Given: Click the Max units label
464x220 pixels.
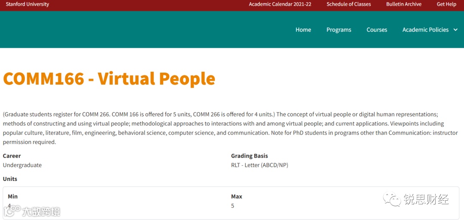Looking at the screenshot, I should [x=236, y=196].
